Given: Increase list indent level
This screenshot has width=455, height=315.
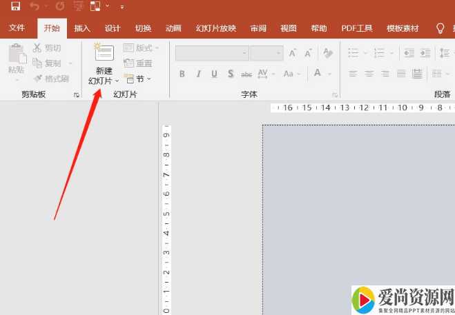Looking at the screenshot, I should [425, 53].
